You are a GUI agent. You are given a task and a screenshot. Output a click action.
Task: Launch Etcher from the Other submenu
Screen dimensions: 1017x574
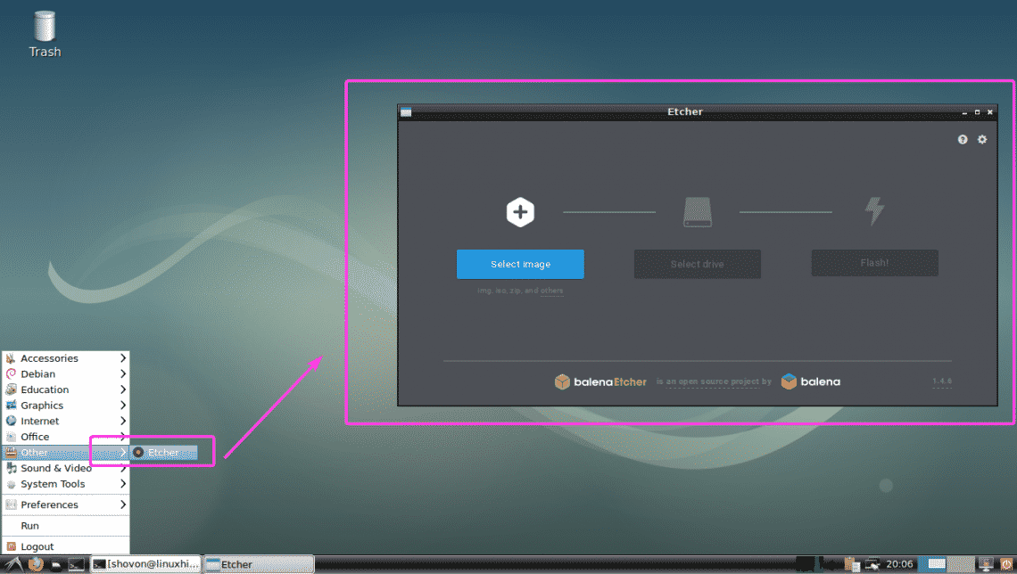click(x=163, y=452)
